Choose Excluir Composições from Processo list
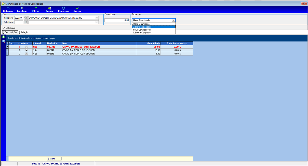 coord(154,27)
